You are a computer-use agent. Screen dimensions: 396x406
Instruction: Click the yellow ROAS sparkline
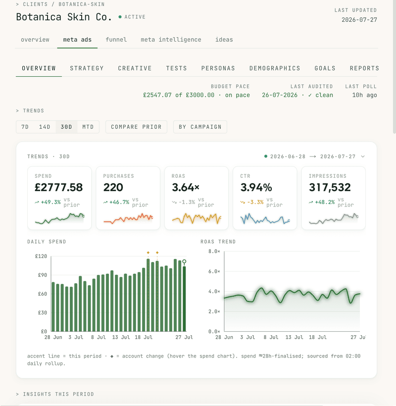[197, 218]
